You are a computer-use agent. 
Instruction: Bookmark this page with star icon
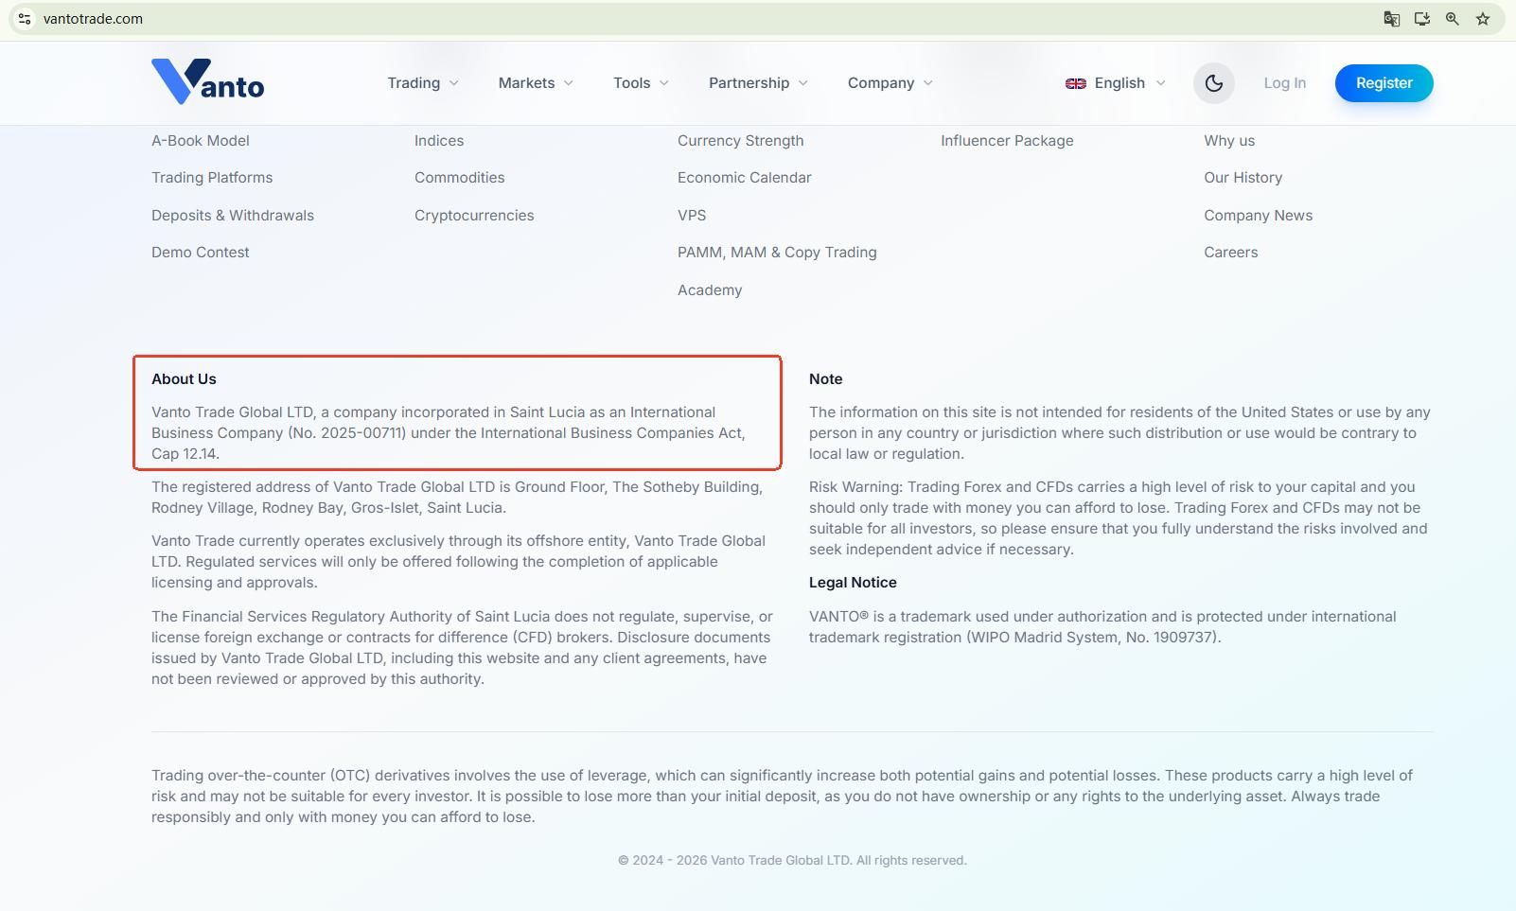click(x=1483, y=19)
